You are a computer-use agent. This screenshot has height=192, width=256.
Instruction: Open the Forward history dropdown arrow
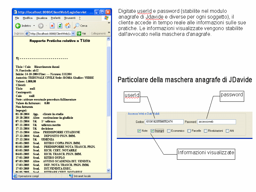[x=46, y=26]
